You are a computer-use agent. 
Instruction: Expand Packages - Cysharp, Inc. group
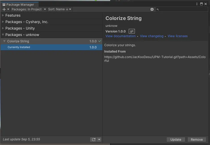pos(3,22)
